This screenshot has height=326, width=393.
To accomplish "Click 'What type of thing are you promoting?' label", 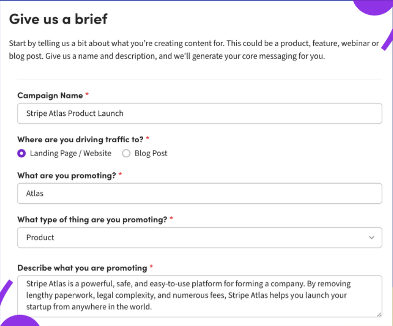I will (x=92, y=220).
